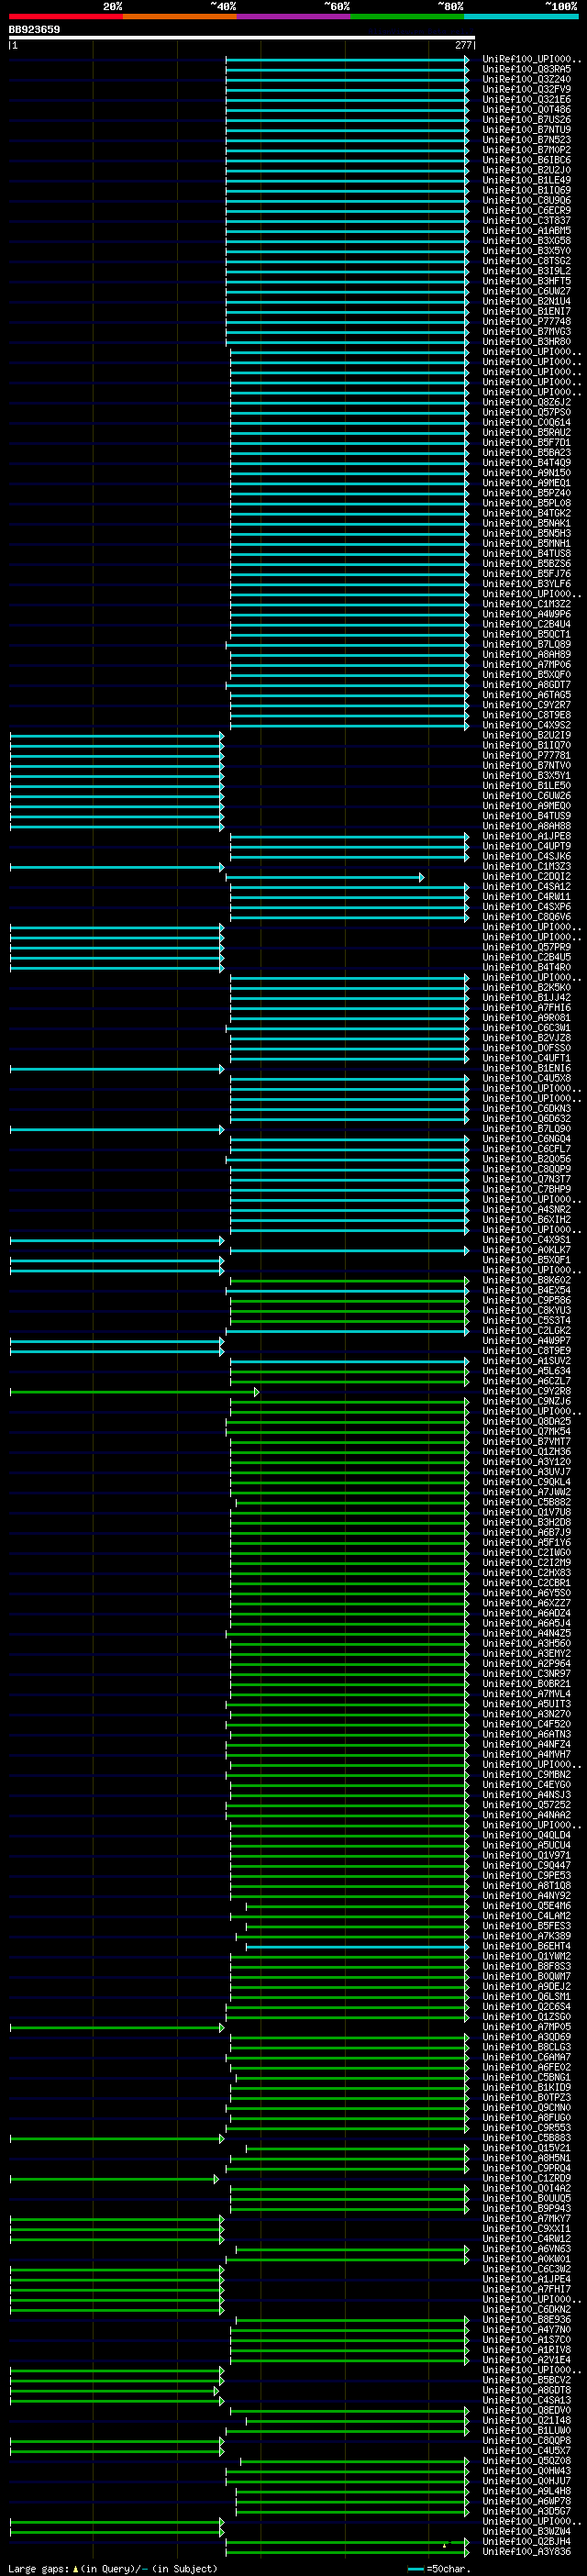Select hit label UniRef100_A1ABM5
Screen dimensions: 587x2576
point(527,230)
